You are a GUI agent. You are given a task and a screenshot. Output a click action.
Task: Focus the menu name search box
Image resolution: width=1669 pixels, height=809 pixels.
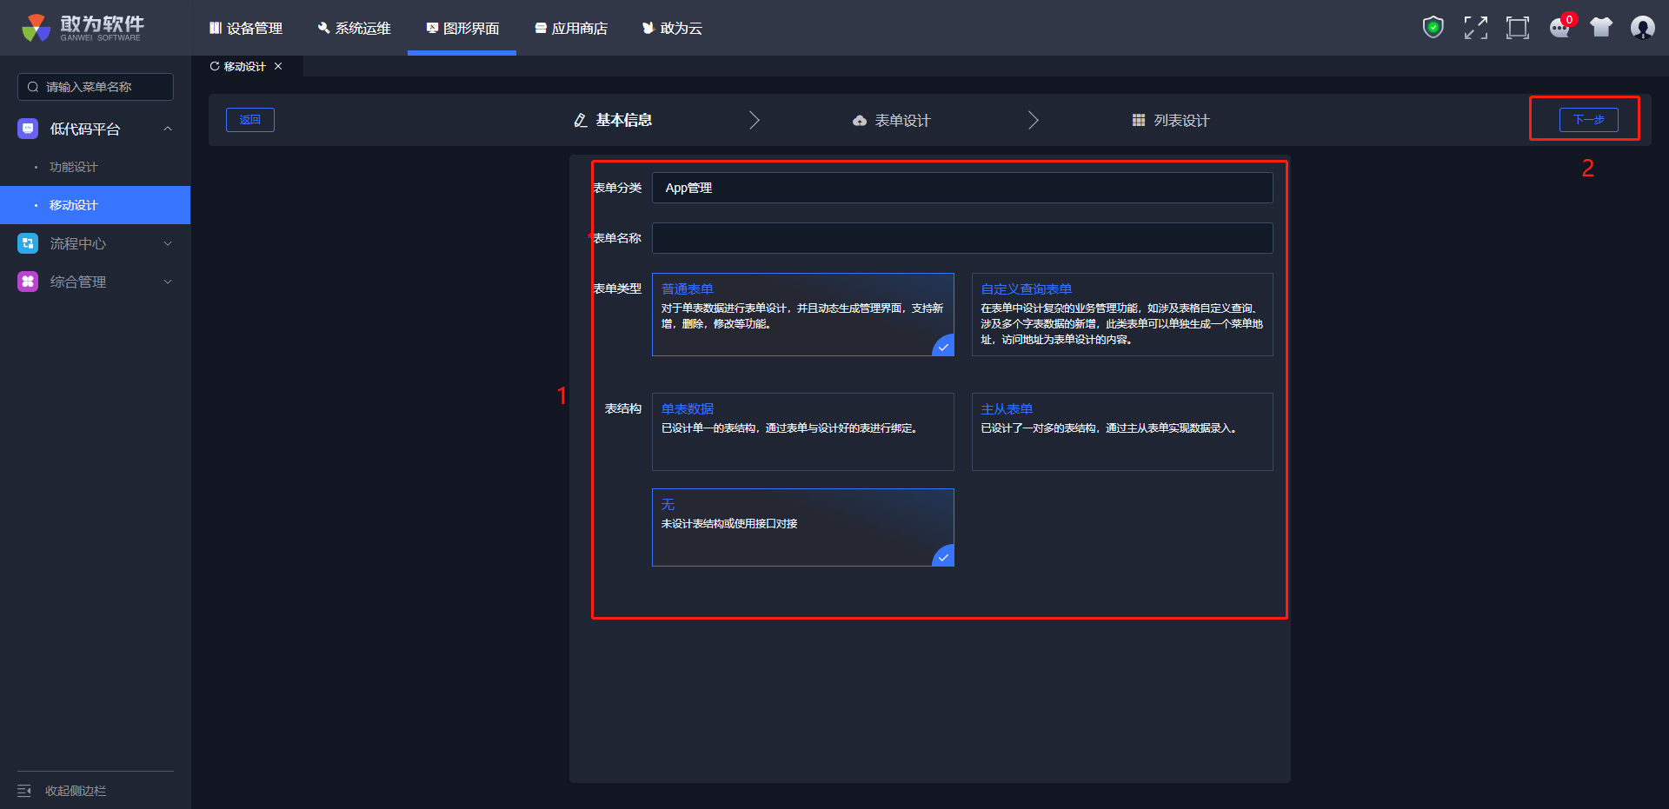tap(96, 87)
